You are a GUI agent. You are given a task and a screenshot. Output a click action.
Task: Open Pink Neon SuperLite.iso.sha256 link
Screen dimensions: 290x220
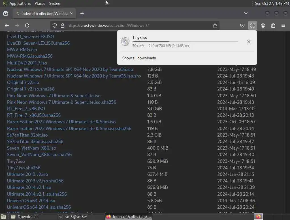click(61, 102)
